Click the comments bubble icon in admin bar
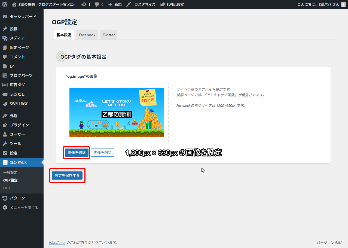This screenshot has height=248, width=348. (97, 5)
